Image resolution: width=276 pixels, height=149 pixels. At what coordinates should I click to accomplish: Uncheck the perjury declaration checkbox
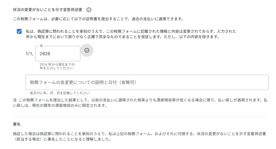pos(19,31)
